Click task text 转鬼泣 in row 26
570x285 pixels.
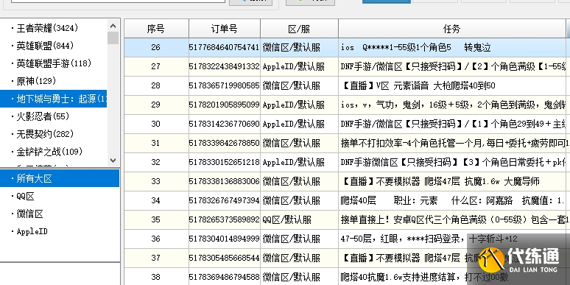click(x=477, y=47)
